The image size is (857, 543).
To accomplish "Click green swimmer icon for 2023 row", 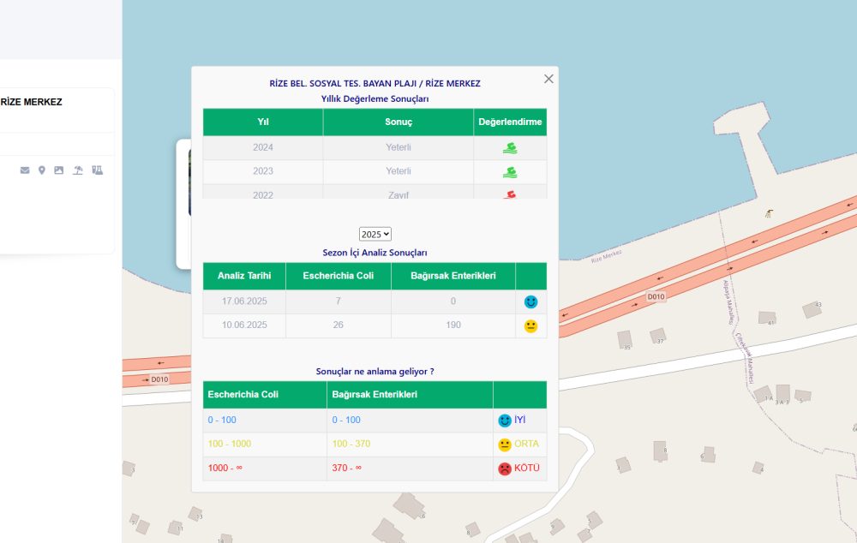I will point(510,171).
